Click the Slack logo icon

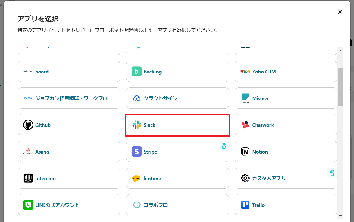(x=137, y=125)
